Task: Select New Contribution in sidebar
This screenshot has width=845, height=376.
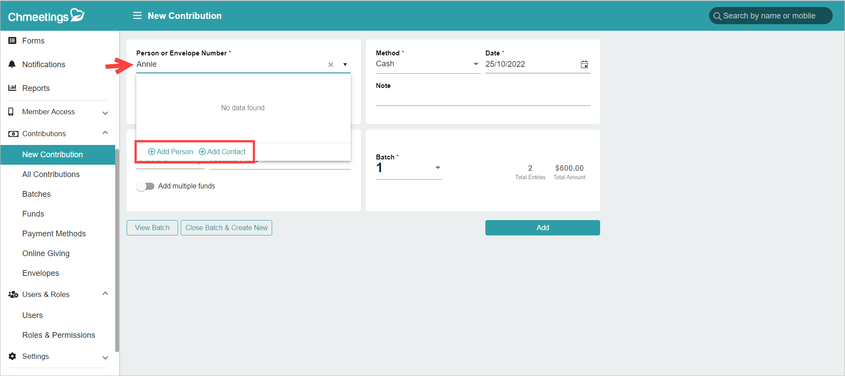Action: pyautogui.click(x=58, y=155)
